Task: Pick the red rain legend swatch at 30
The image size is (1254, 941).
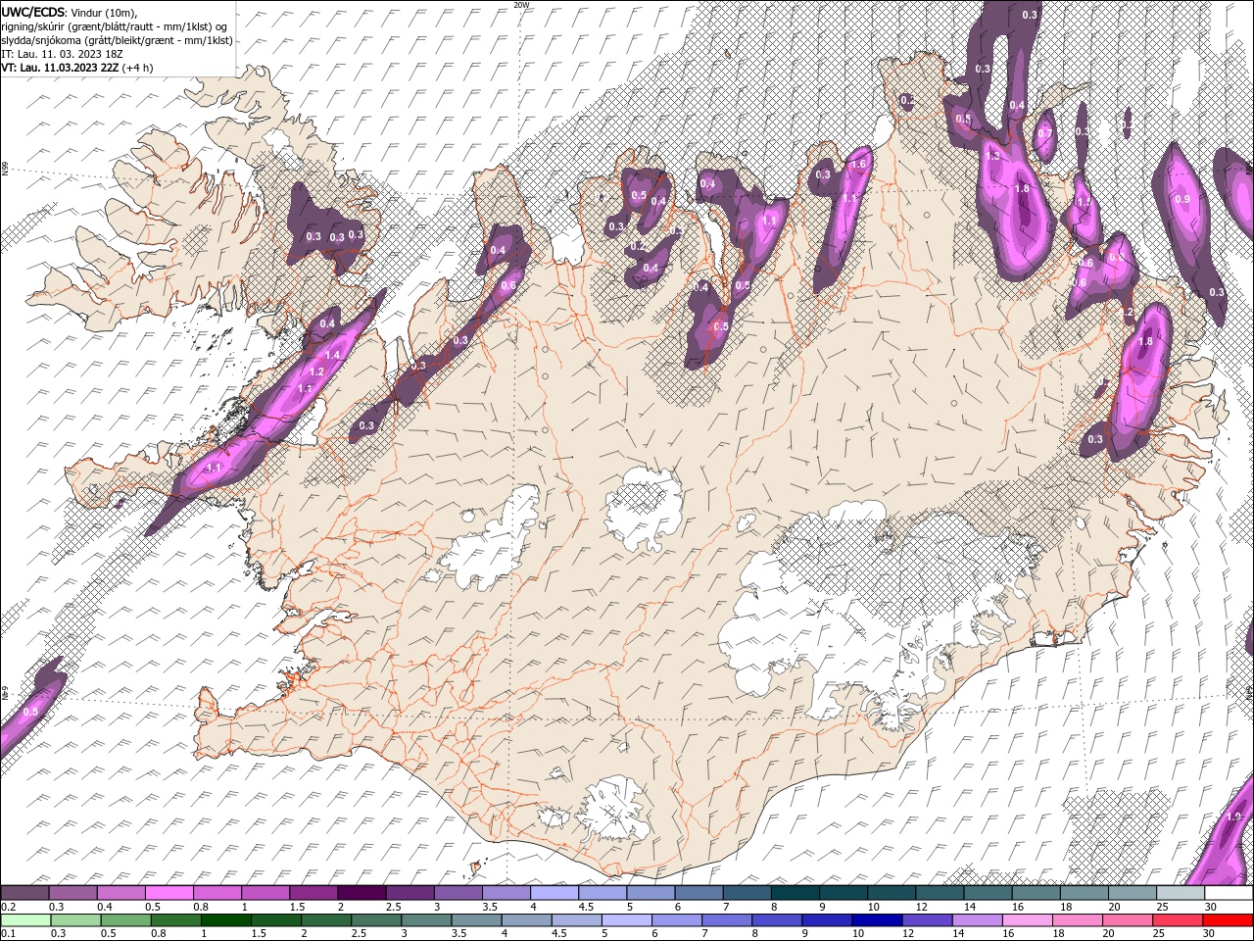Action: pyautogui.click(x=1229, y=920)
